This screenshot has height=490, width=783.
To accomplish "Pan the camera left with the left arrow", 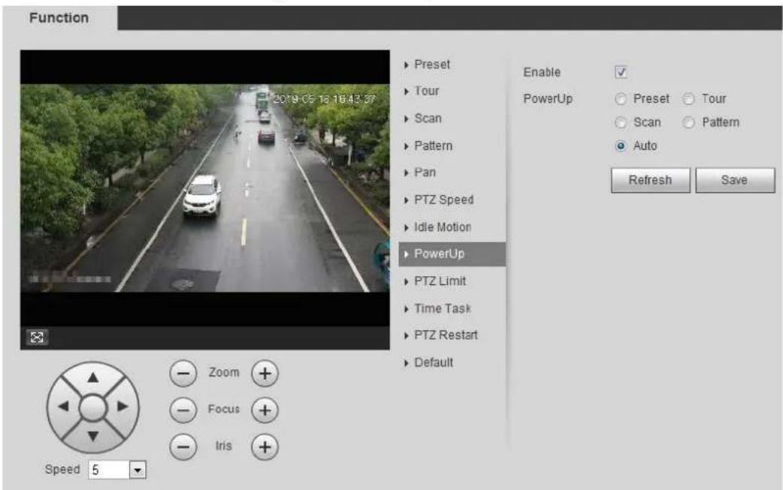I will [63, 406].
